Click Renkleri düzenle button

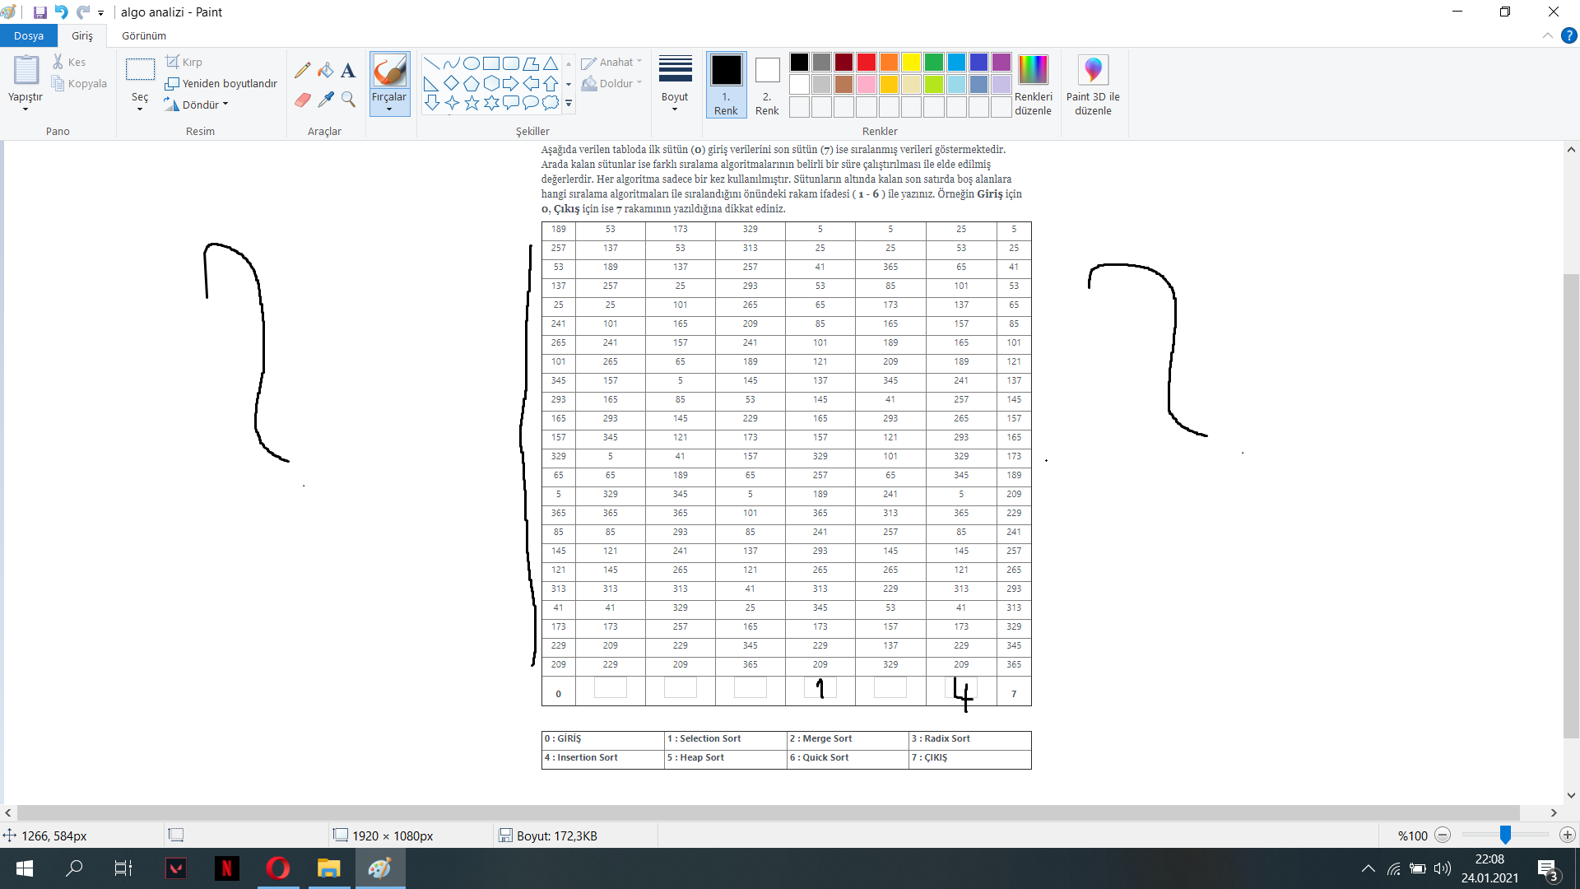[x=1033, y=82]
